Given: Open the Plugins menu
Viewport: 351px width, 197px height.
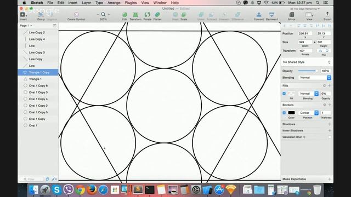Looking at the screenshot, I should click(131, 3).
